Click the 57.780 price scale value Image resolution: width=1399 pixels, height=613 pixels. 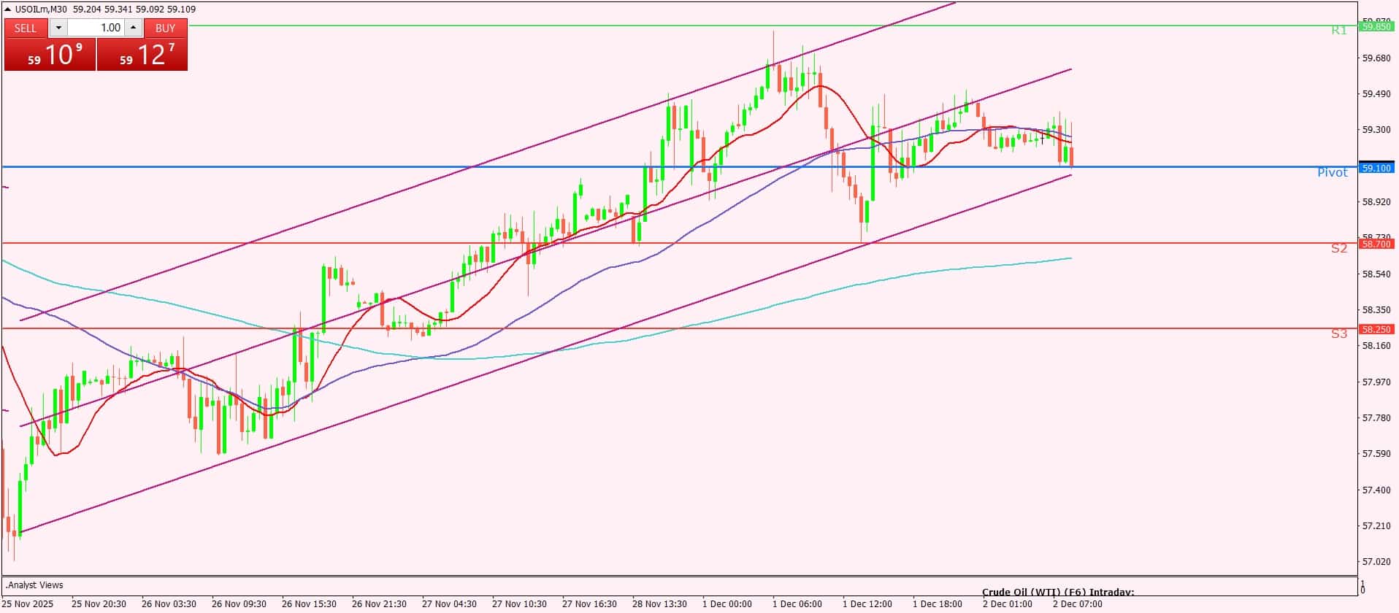1376,418
